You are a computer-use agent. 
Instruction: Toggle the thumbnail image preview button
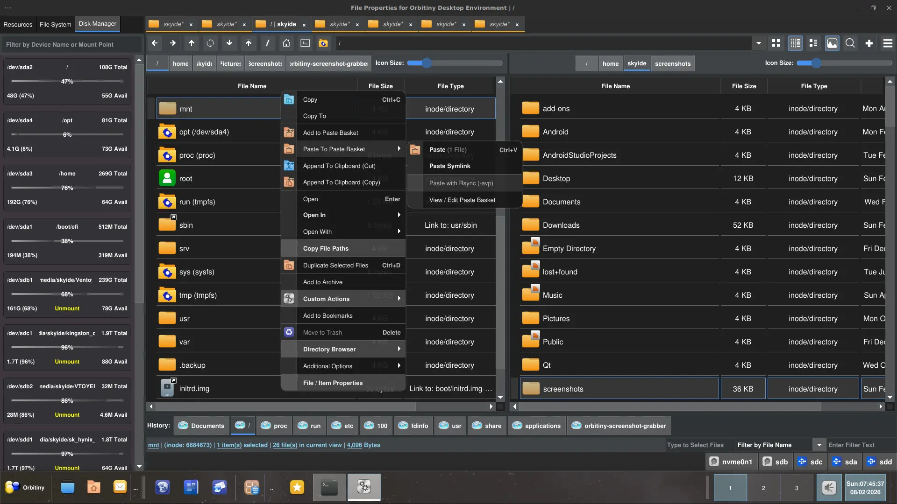tap(832, 43)
